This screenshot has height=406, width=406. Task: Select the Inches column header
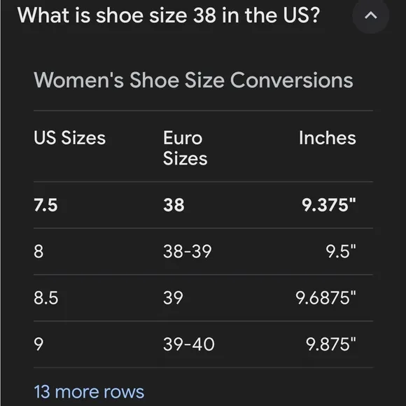pos(328,137)
